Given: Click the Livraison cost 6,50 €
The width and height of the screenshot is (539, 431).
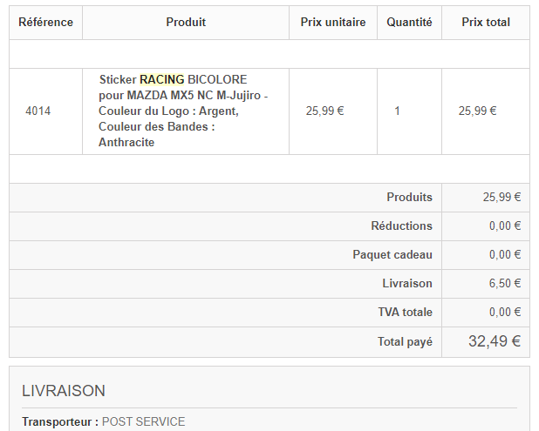Looking at the screenshot, I should point(505,284).
